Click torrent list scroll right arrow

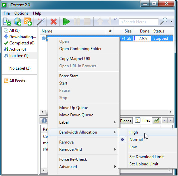point(170,112)
